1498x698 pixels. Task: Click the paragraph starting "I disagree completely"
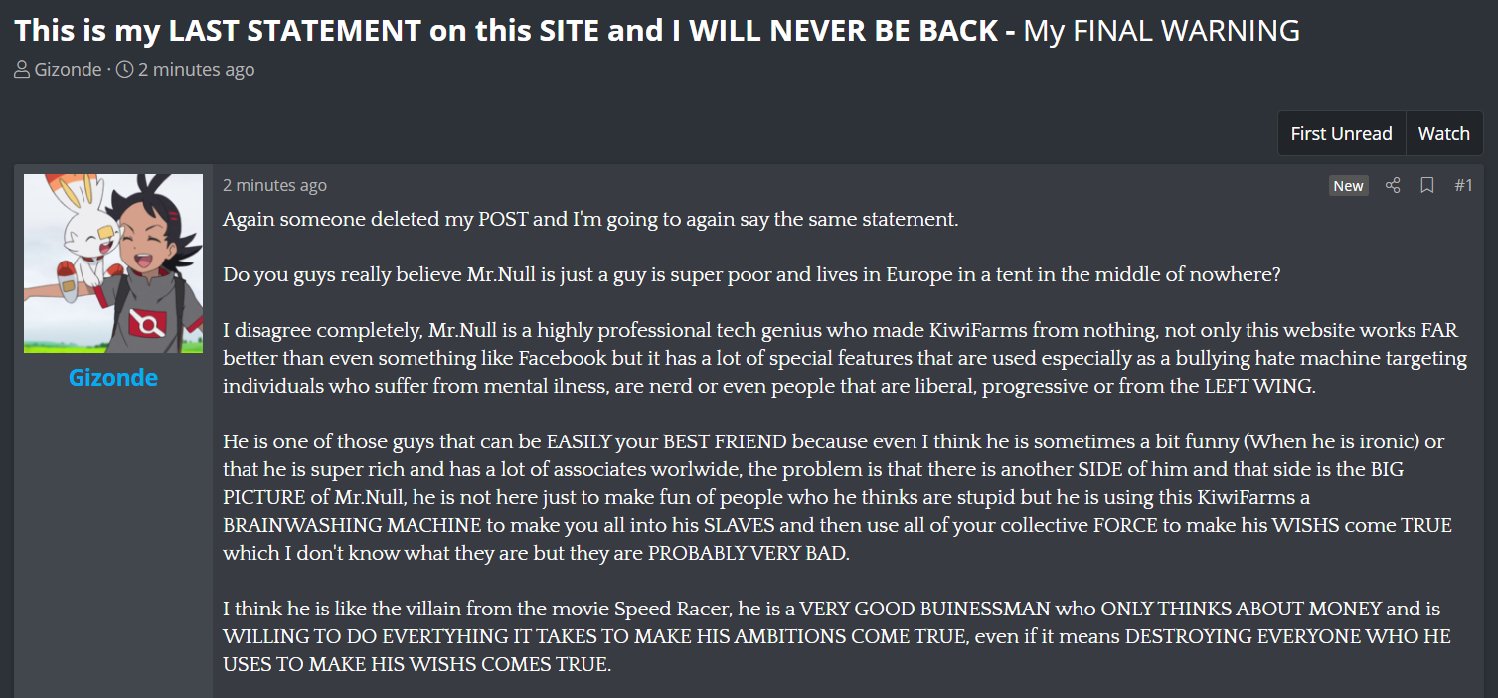[843, 358]
